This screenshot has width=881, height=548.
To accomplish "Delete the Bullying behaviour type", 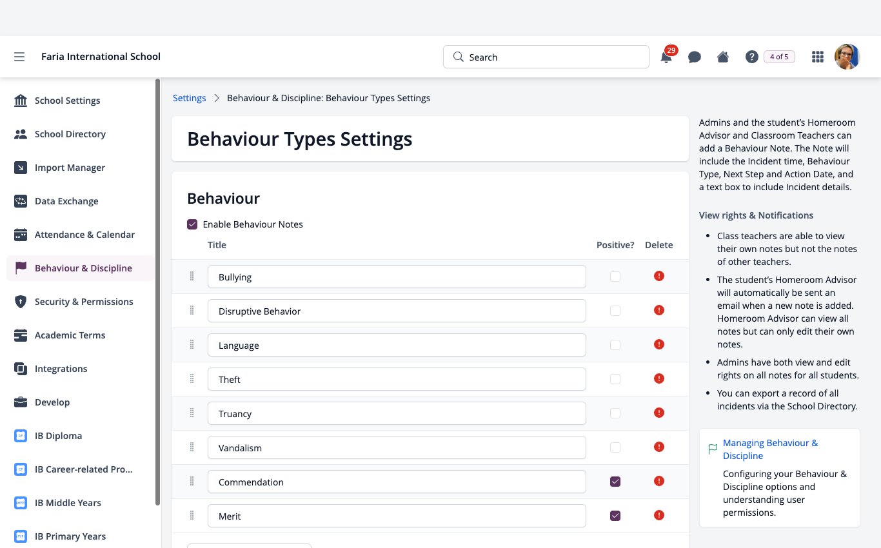I will point(658,276).
